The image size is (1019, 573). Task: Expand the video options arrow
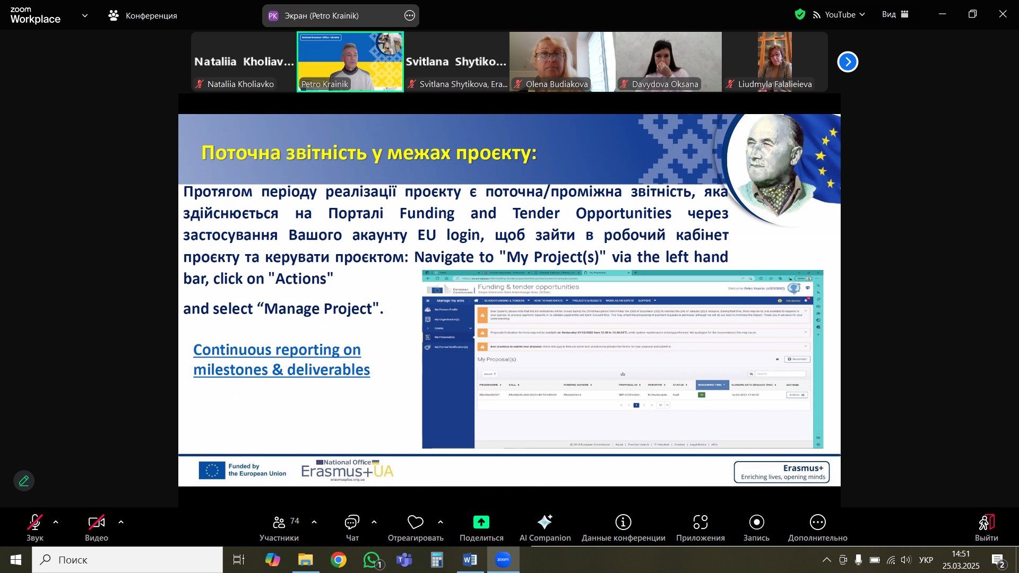point(121,523)
